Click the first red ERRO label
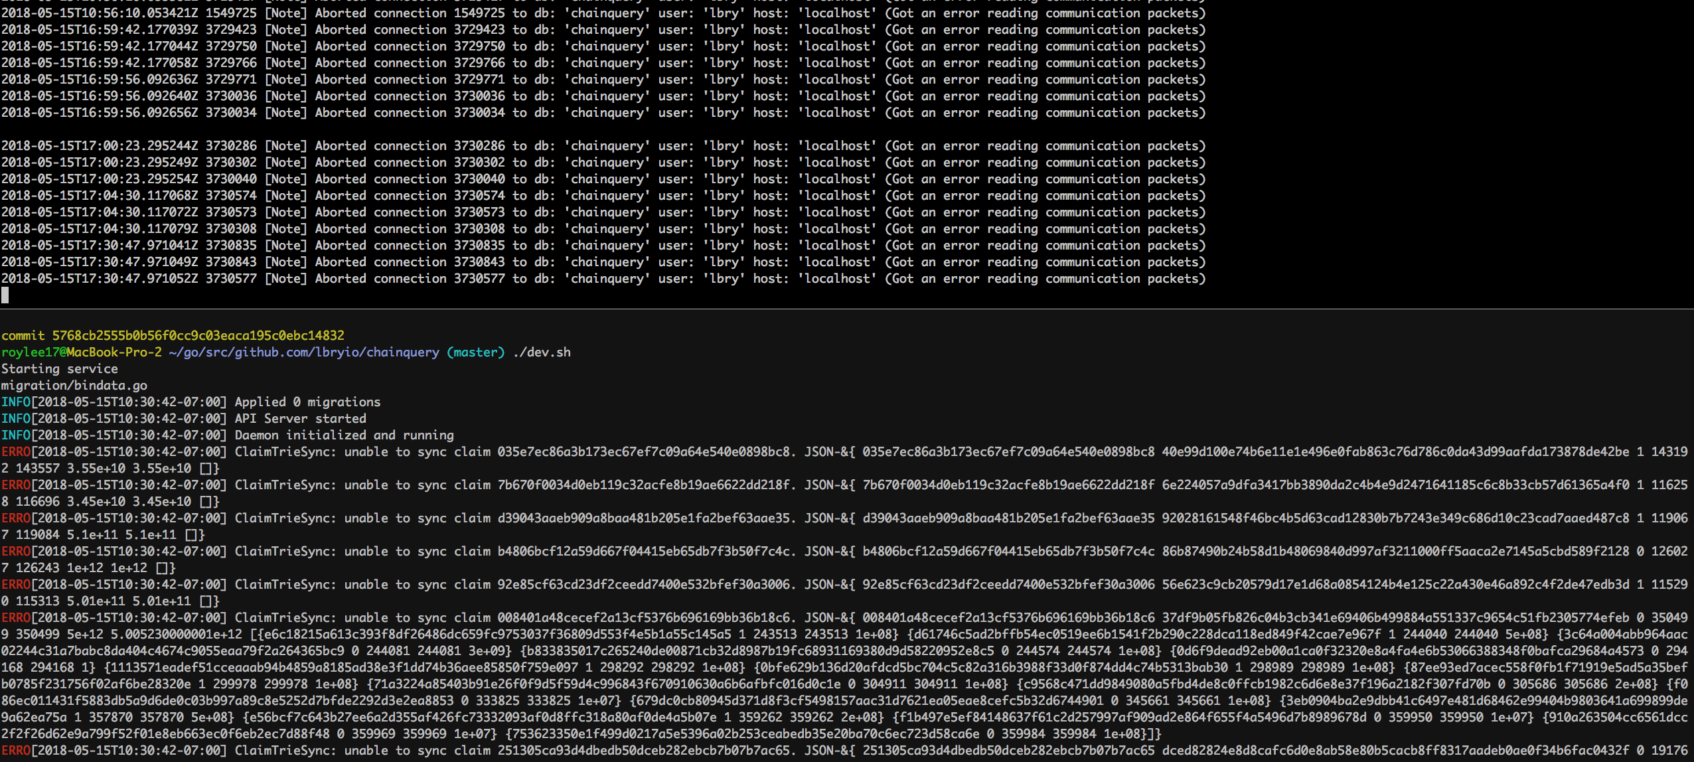Viewport: 1694px width, 762px height. 16,452
